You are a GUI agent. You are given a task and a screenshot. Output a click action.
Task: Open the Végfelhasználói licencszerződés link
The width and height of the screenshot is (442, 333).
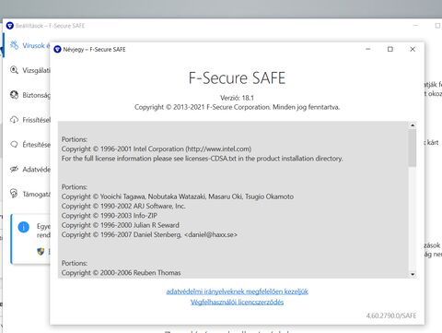(237, 302)
